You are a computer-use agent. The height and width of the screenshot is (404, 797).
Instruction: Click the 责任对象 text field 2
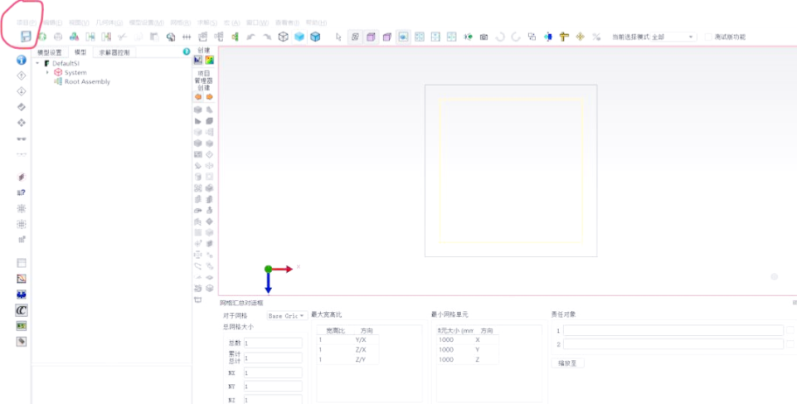[673, 344]
